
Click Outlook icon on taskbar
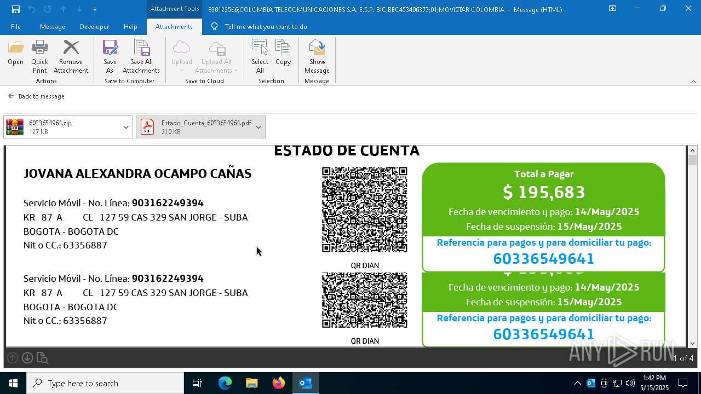tap(306, 383)
